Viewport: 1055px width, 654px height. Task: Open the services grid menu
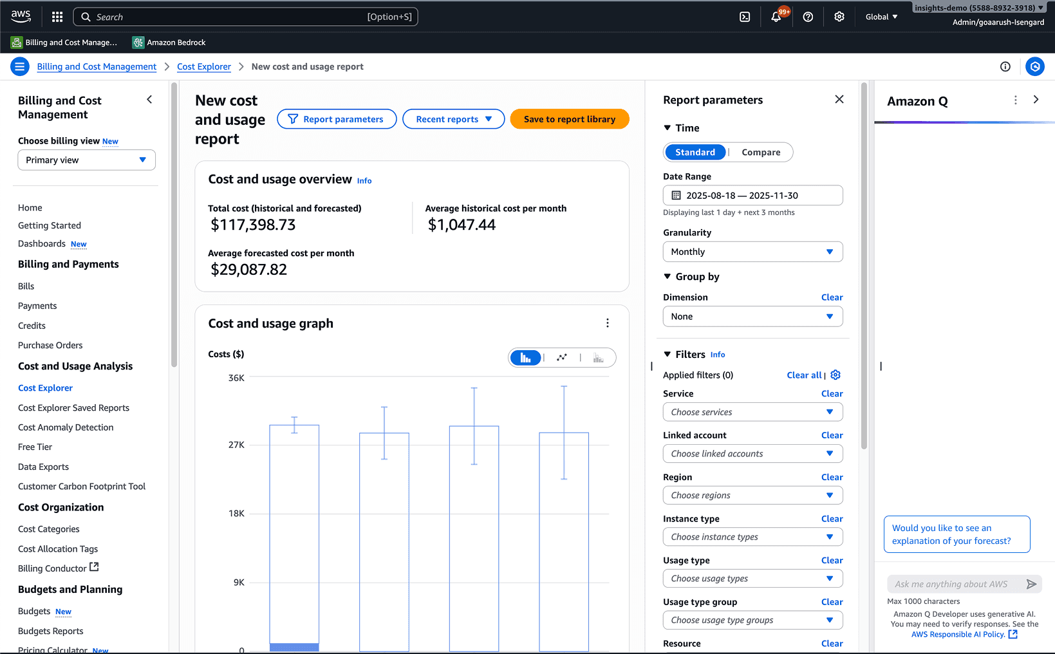tap(57, 17)
